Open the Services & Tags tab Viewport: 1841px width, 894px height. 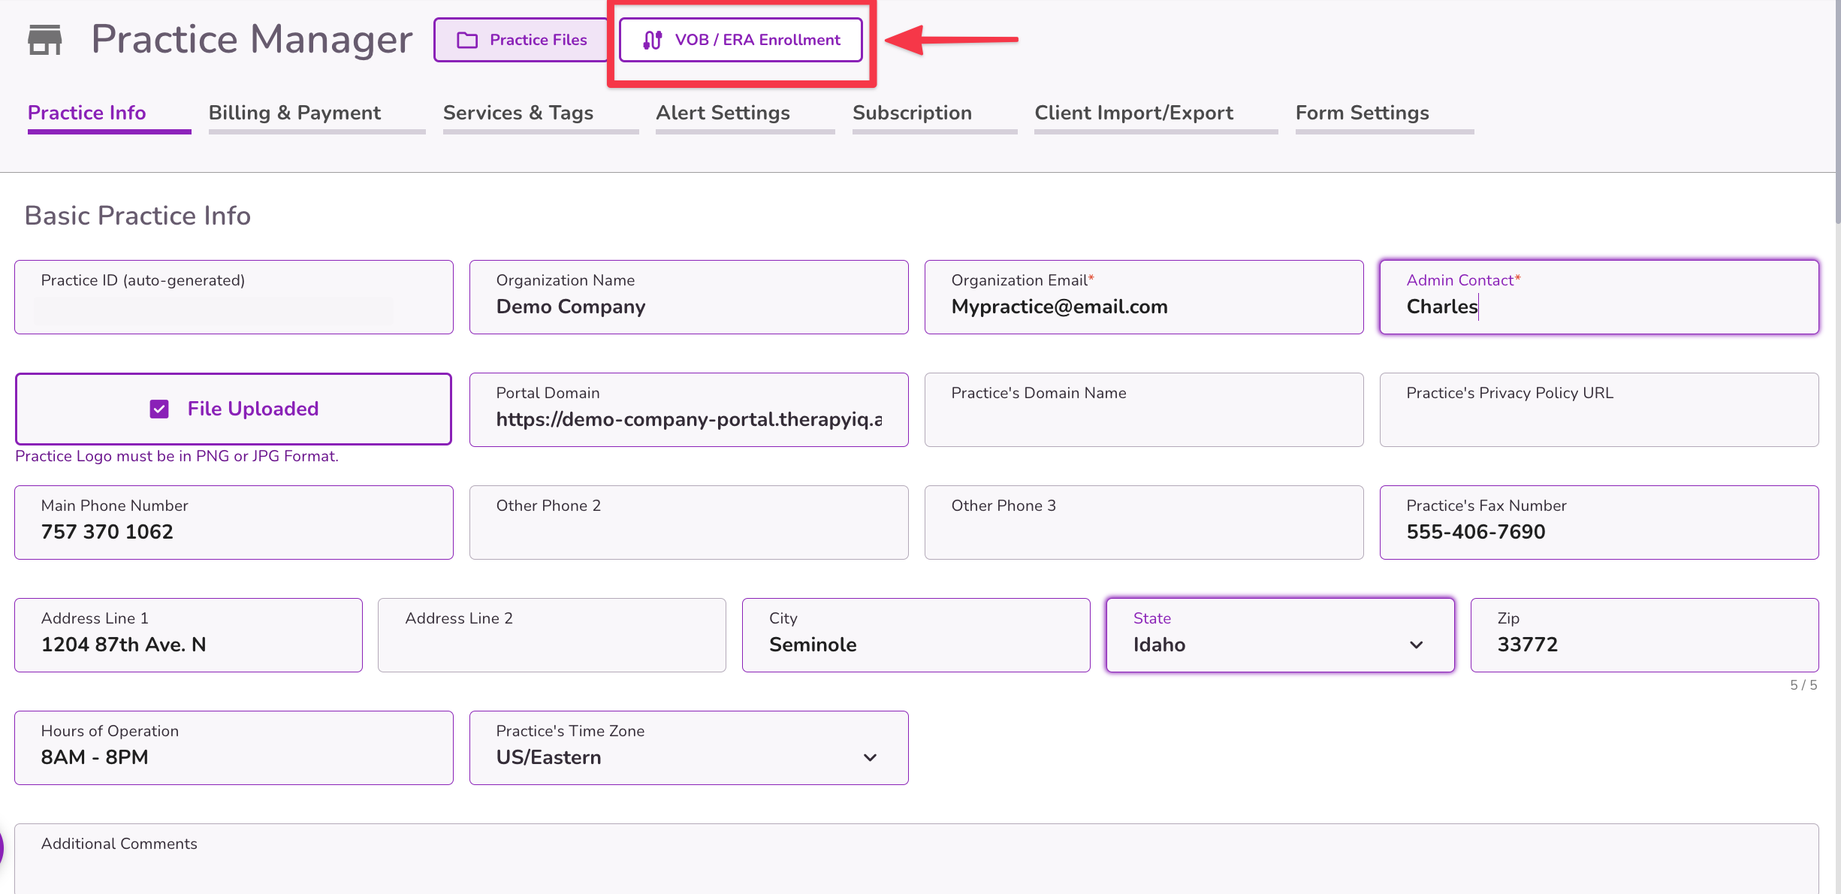coord(518,113)
